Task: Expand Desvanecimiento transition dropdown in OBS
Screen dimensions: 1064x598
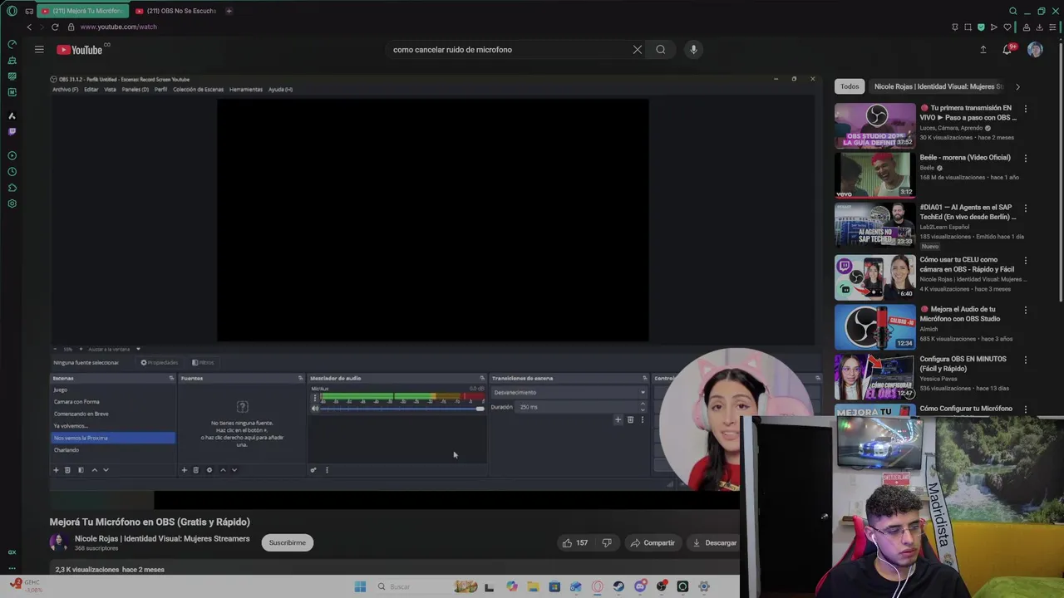Action: coord(568,392)
